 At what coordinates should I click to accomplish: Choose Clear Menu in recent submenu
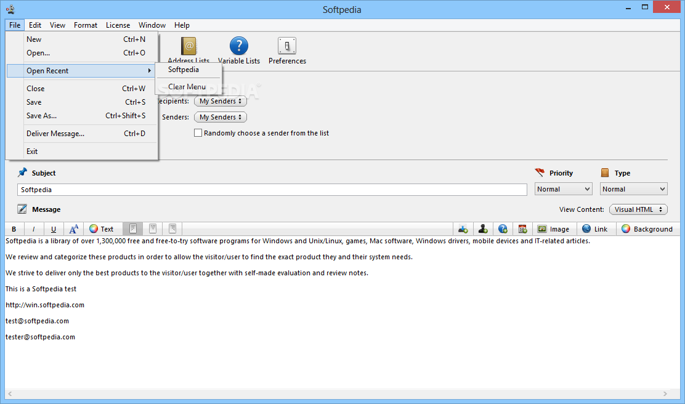pos(188,86)
